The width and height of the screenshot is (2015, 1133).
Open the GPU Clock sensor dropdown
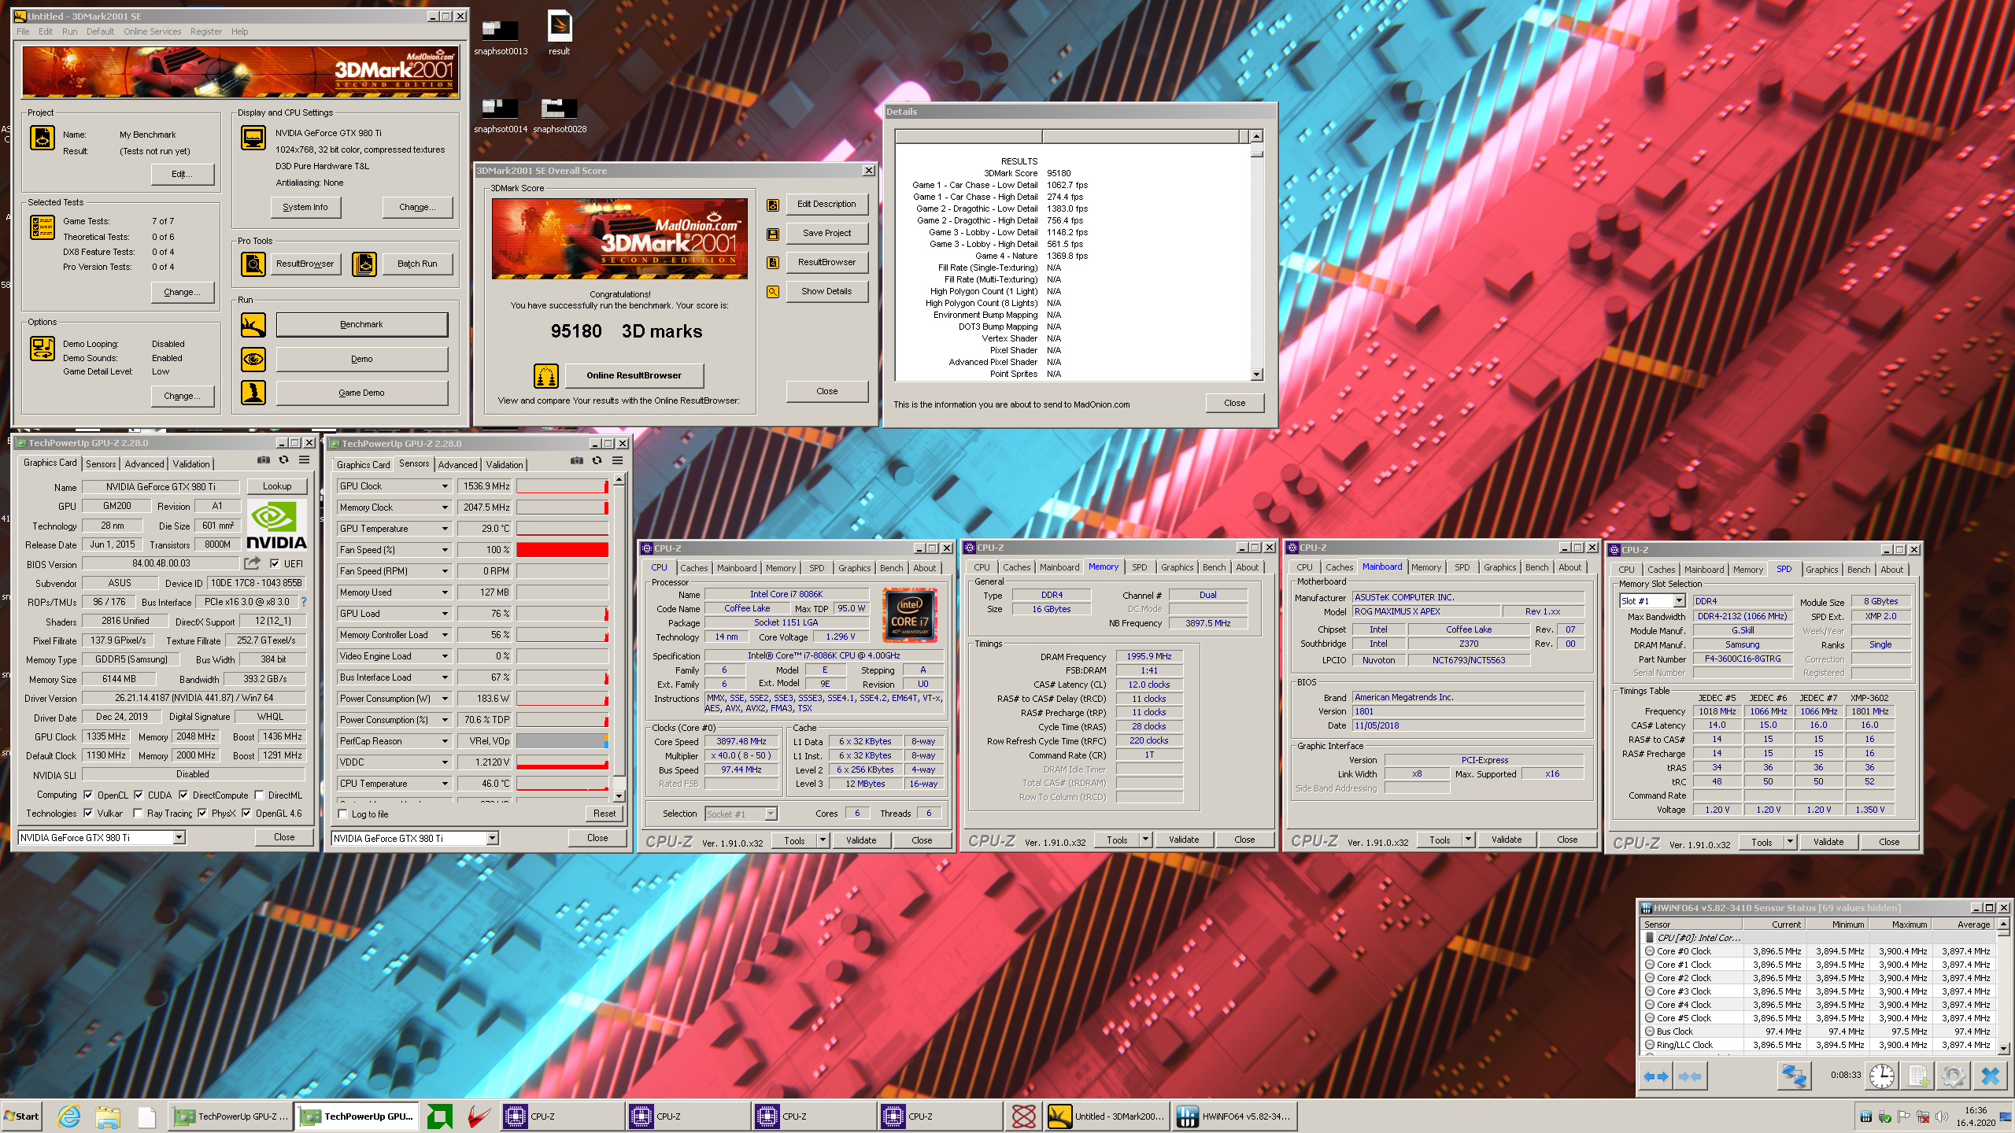[445, 486]
